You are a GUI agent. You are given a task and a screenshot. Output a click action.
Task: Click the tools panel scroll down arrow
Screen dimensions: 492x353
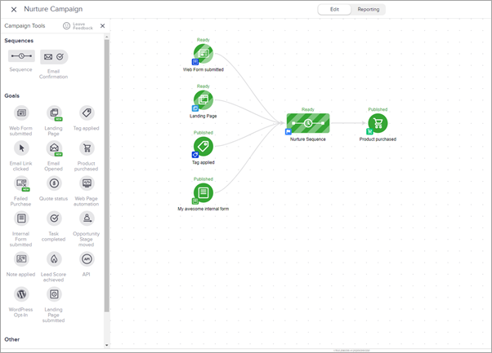pyautogui.click(x=107, y=345)
